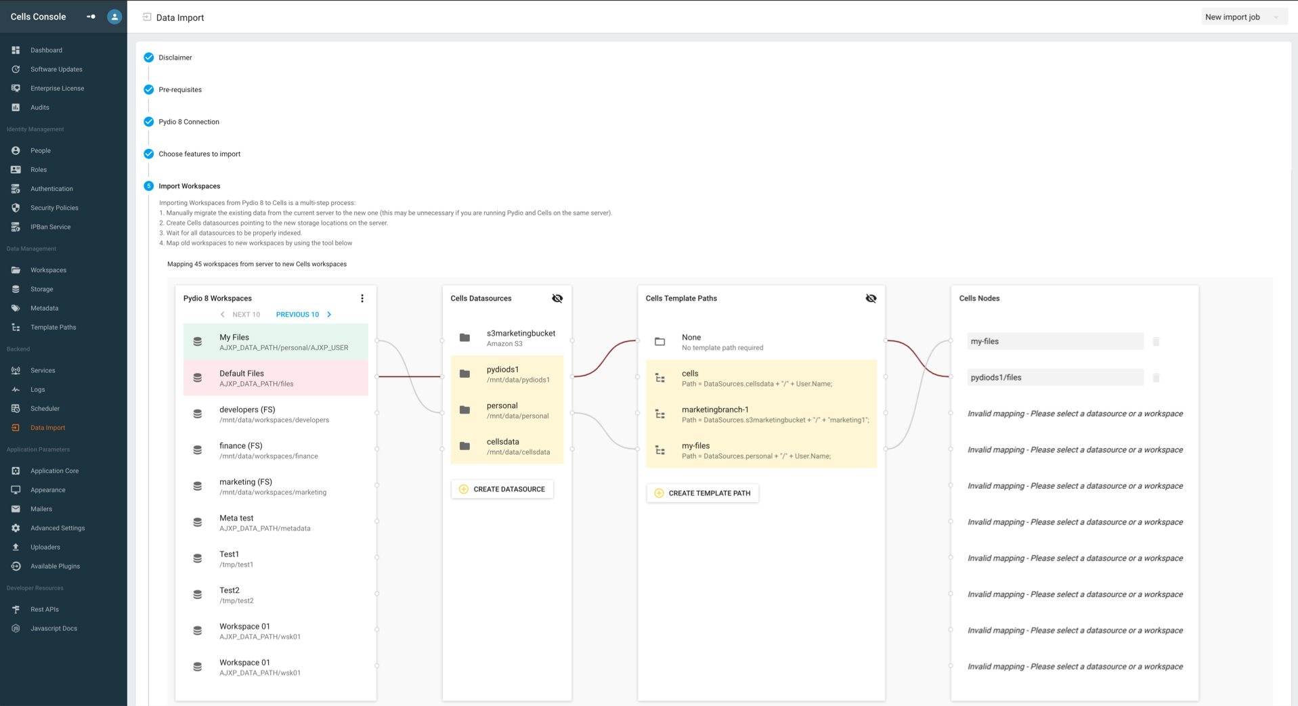1298x706 pixels.
Task: Select the pydiods1 datasource
Action: tap(507, 374)
